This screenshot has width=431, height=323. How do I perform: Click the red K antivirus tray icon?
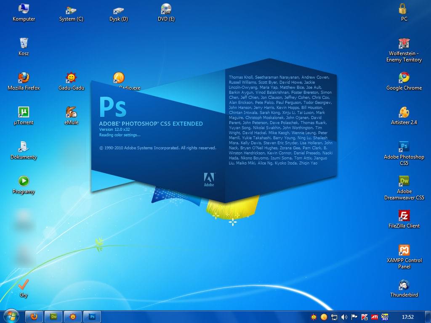pyautogui.click(x=364, y=317)
